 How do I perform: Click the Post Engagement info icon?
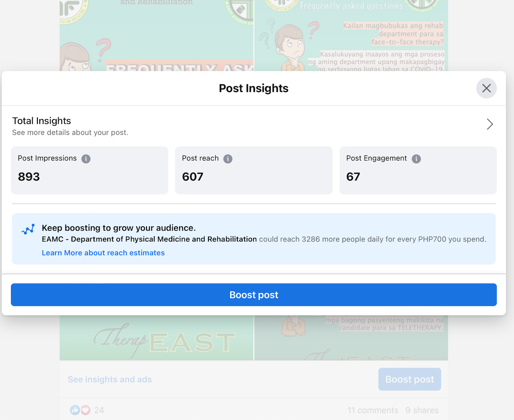416,159
